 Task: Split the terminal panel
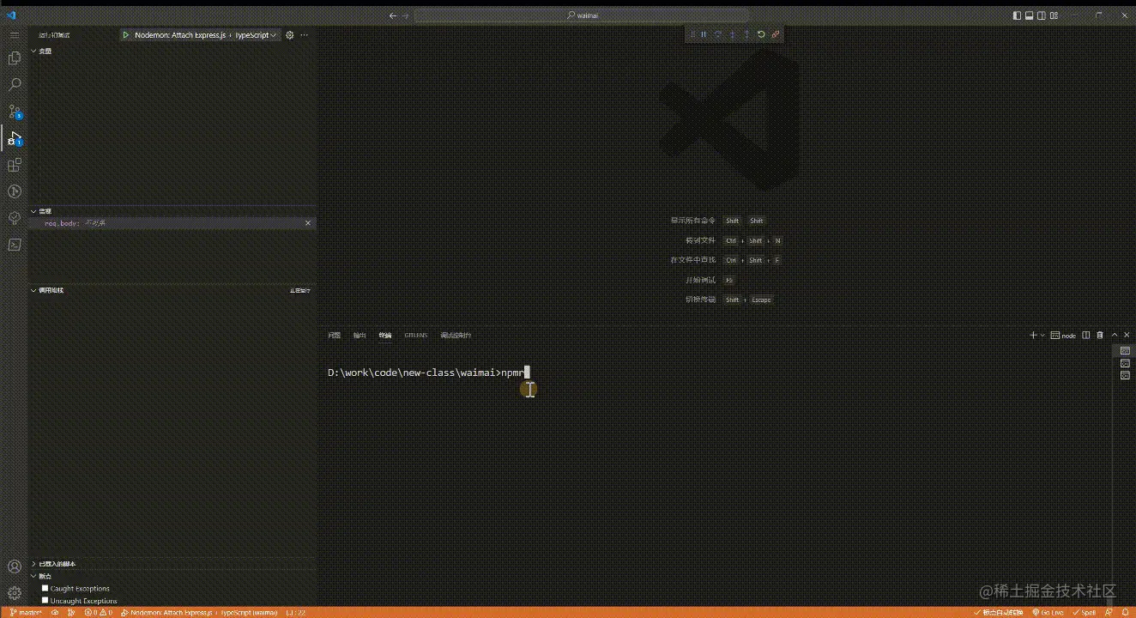point(1085,335)
